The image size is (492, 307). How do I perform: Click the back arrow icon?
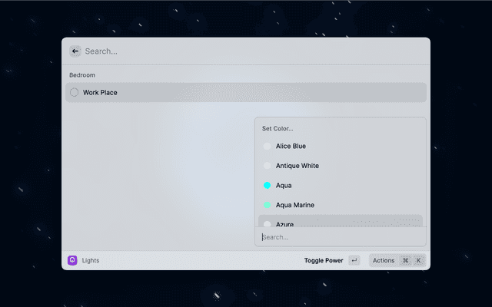pos(75,51)
